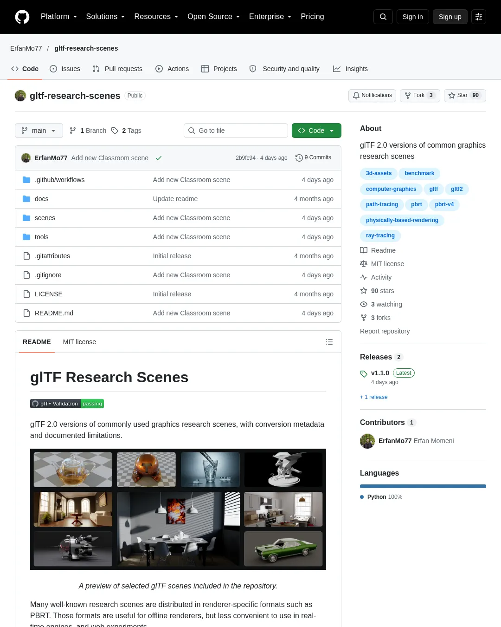Focus the Go to file search field
Viewport: 501px width, 627px height.
tap(236, 131)
